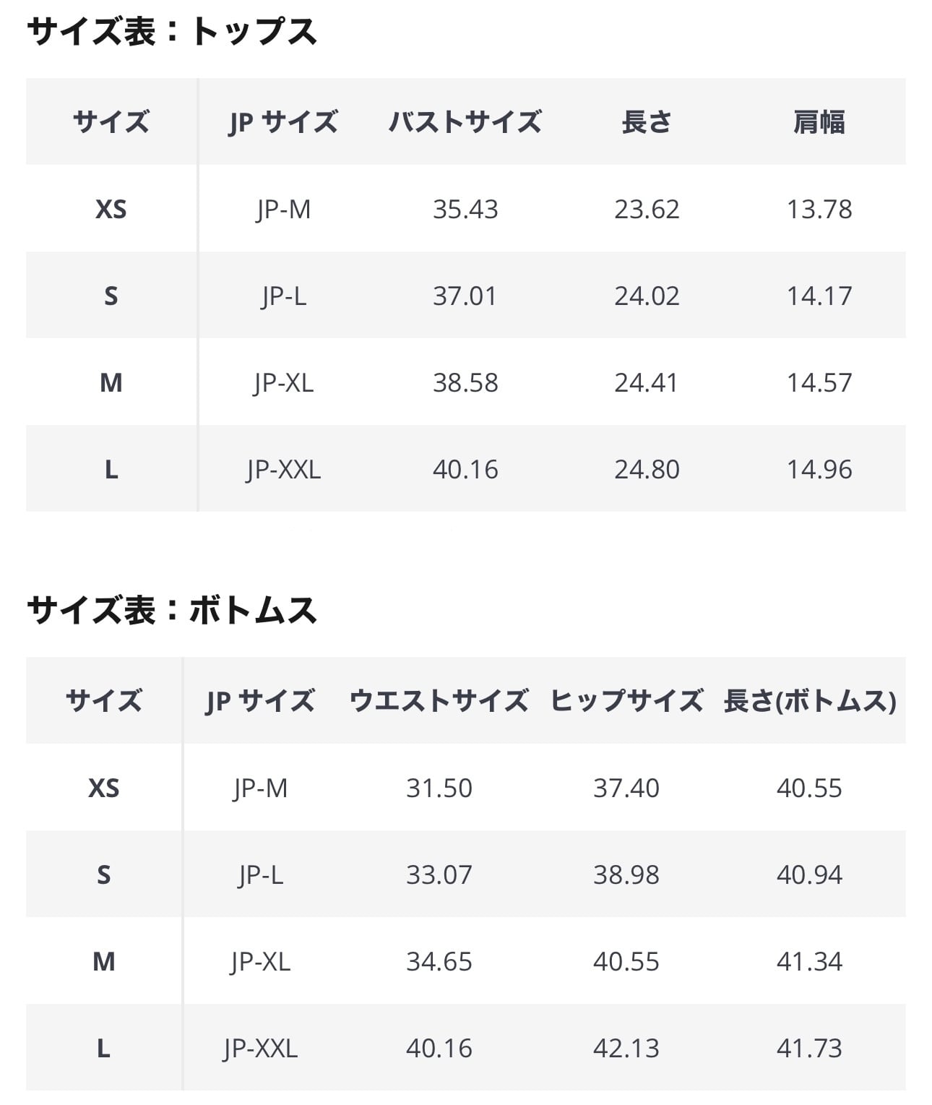The image size is (932, 1105).
Task: Select shoulder width value 14.17
Action: coord(819,296)
